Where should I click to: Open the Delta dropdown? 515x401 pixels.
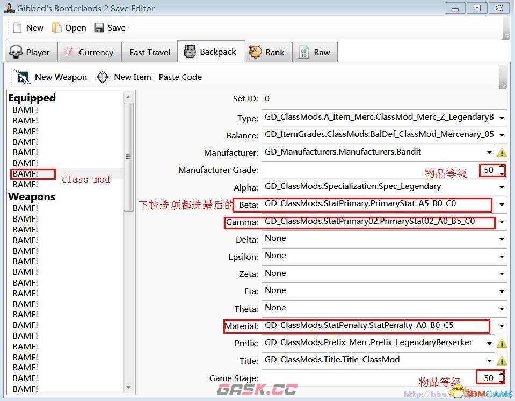(502, 239)
